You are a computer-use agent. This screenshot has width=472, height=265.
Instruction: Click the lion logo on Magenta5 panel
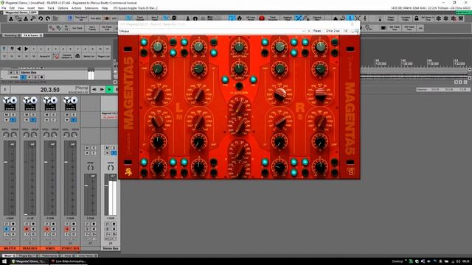pyautogui.click(x=128, y=172)
